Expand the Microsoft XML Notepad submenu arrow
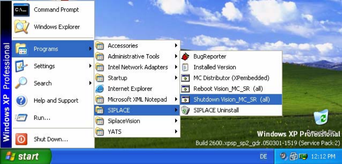The width and height of the screenshot is (342, 164). (x=176, y=99)
